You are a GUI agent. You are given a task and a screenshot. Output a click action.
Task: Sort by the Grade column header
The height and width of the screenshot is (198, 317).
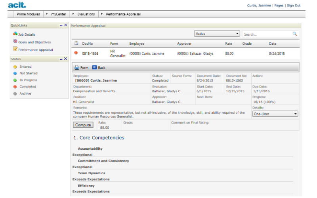click(247, 44)
